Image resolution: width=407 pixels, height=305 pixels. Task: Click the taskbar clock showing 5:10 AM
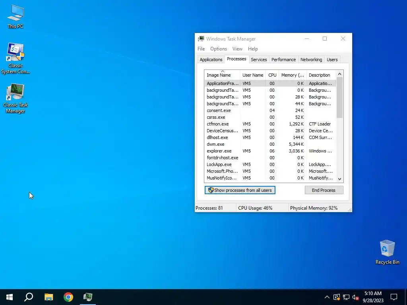[x=373, y=297]
